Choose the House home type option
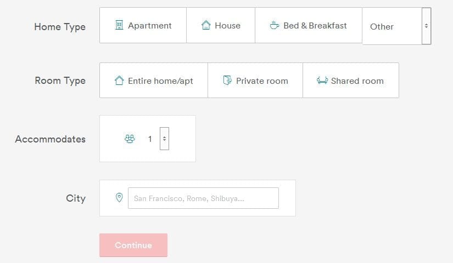Viewport: 453px width, 263px height. [221, 25]
